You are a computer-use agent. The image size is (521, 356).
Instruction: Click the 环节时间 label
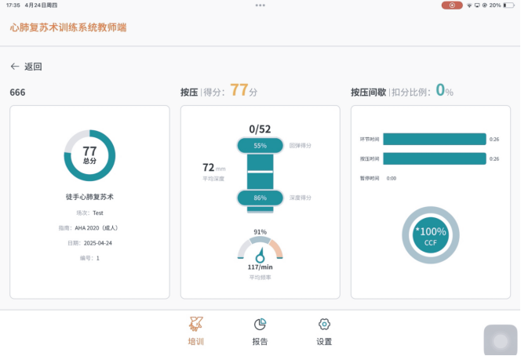pyautogui.click(x=370, y=139)
